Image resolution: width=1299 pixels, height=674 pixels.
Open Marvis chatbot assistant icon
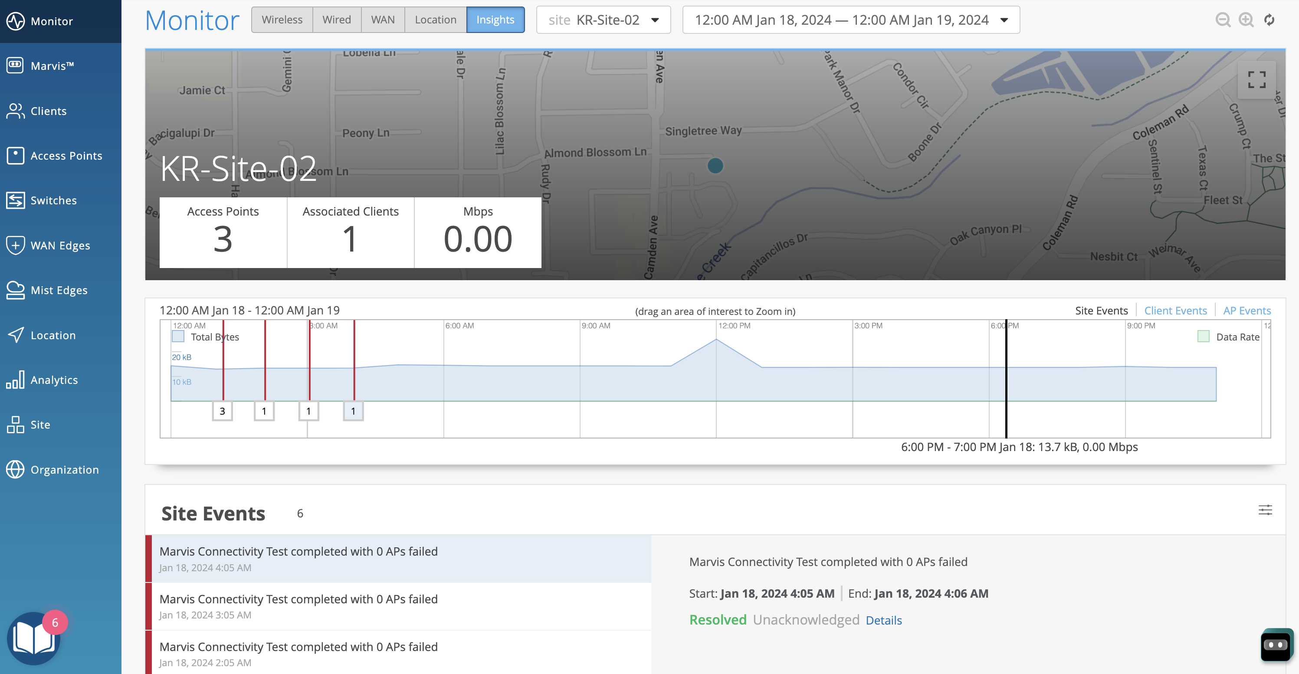1276,645
